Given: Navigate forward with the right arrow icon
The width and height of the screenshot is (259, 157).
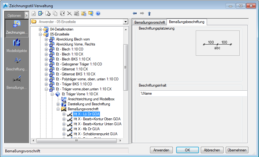Looking at the screenshot, I should click(142, 13).
